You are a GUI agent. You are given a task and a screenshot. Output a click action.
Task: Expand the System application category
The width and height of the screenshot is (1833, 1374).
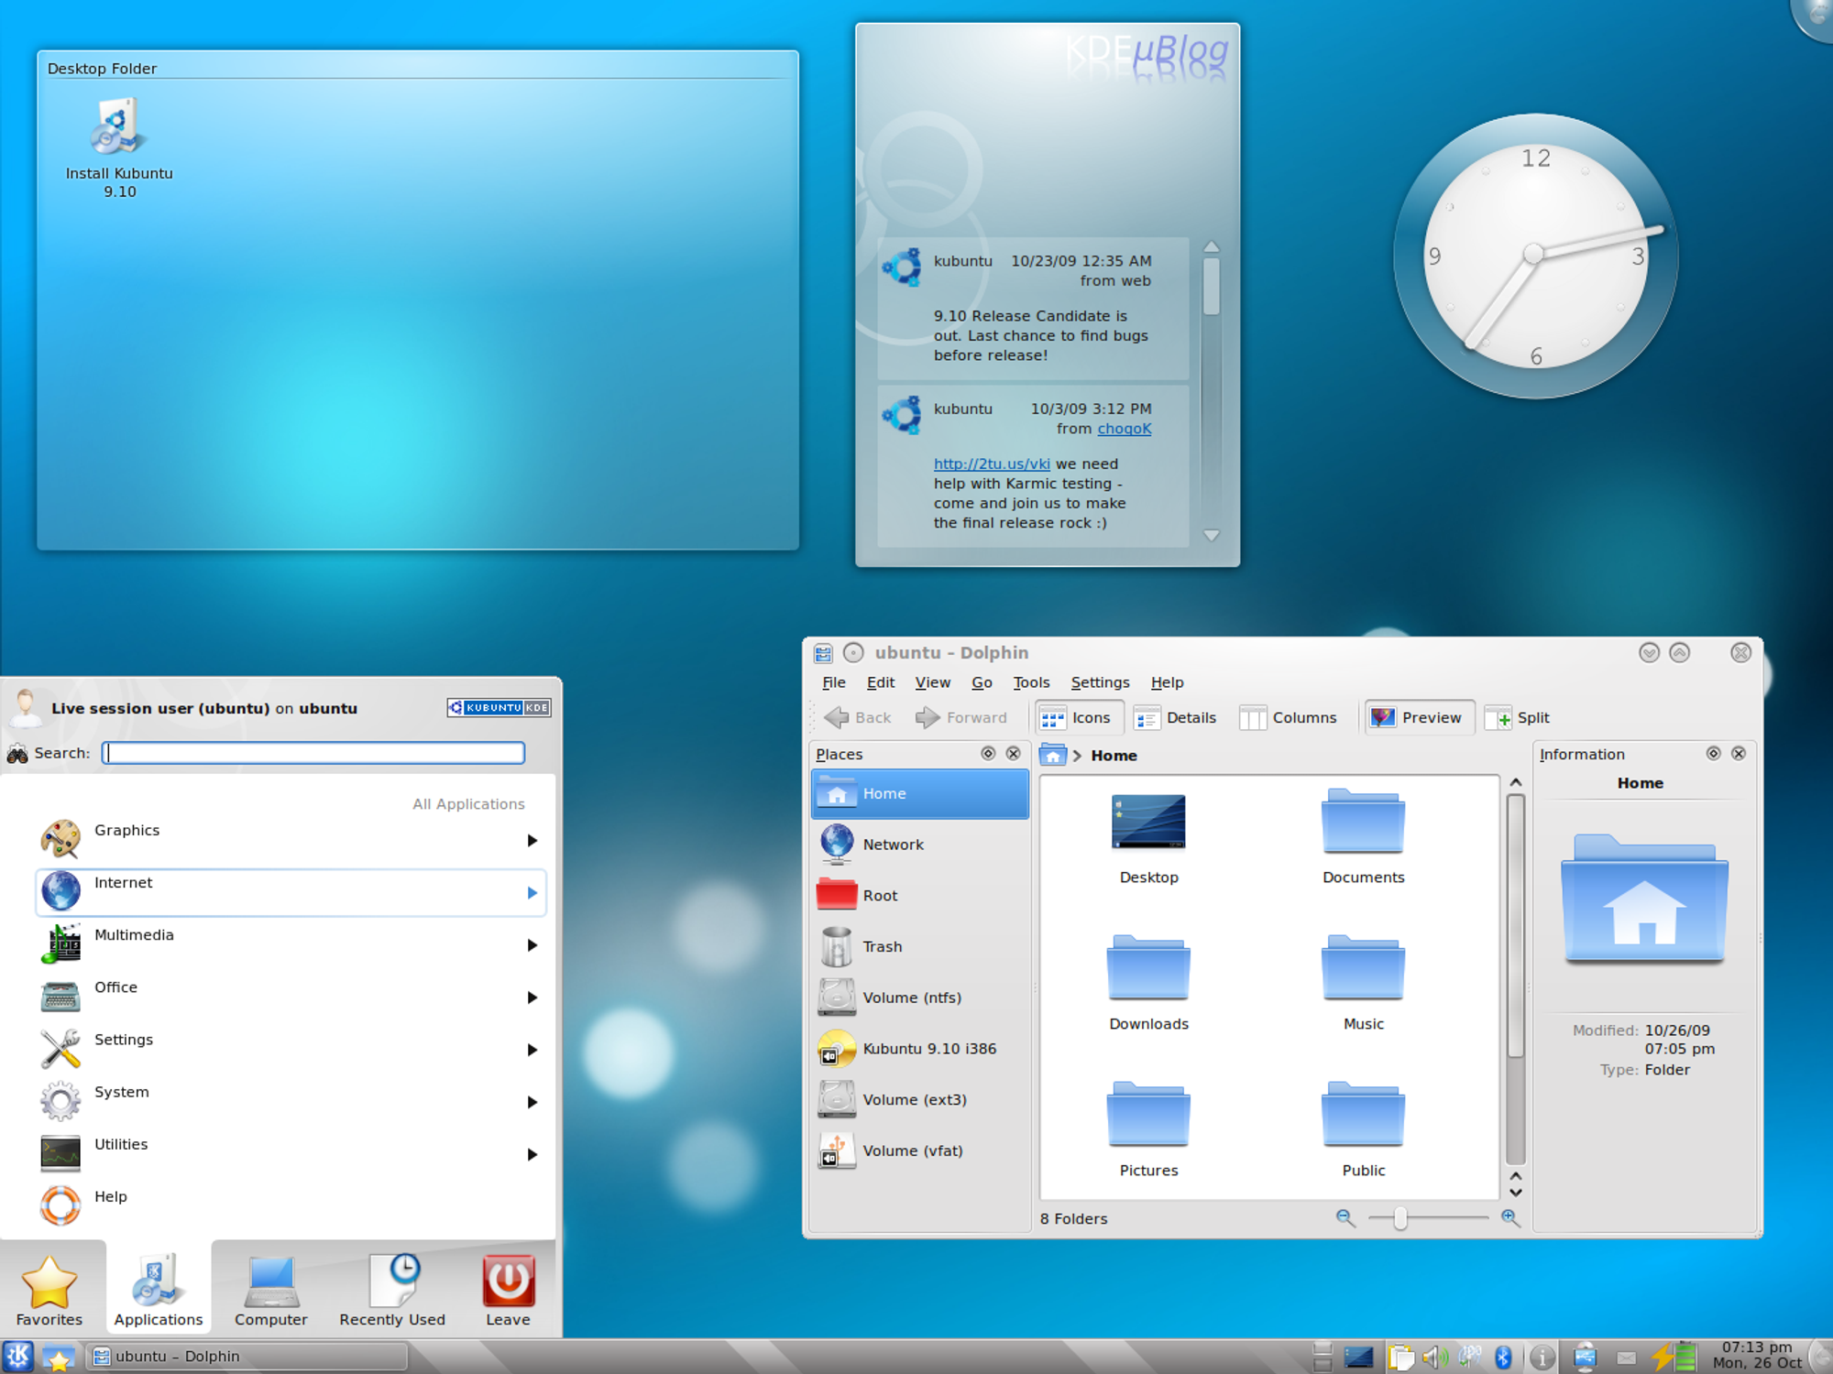[x=291, y=1101]
